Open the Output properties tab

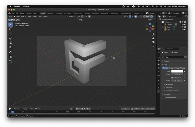coord(158,61)
